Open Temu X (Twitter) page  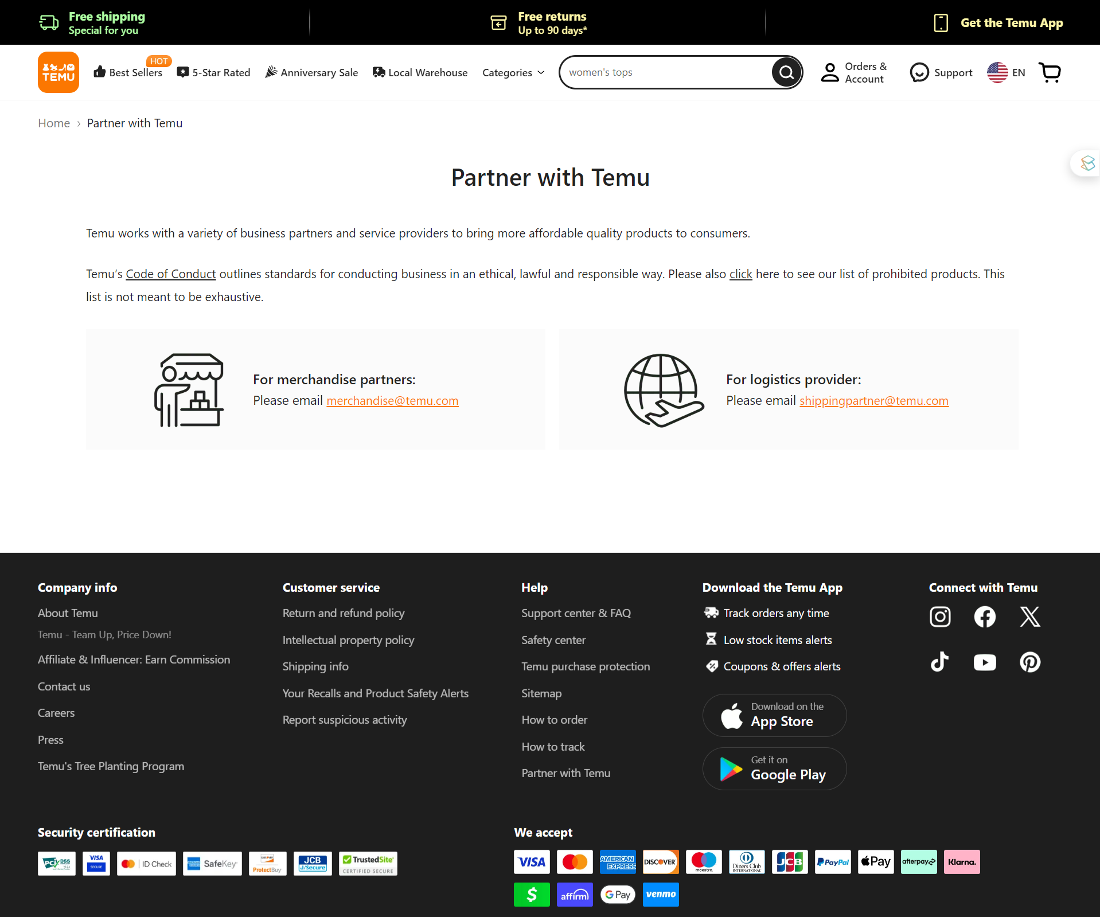click(x=1030, y=617)
